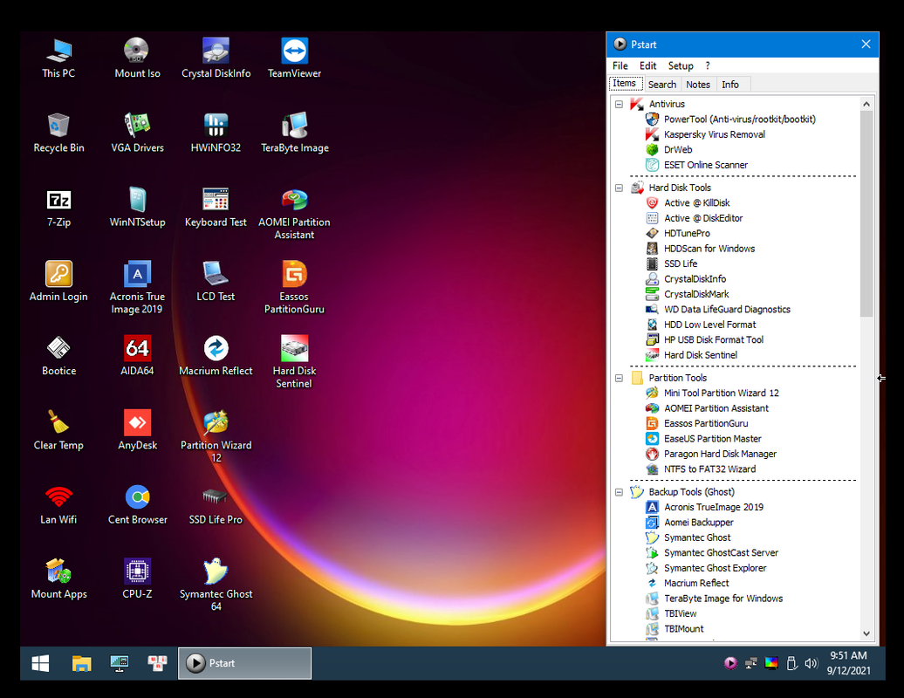Select the TBIView entry
The image size is (904, 698).
[672, 614]
